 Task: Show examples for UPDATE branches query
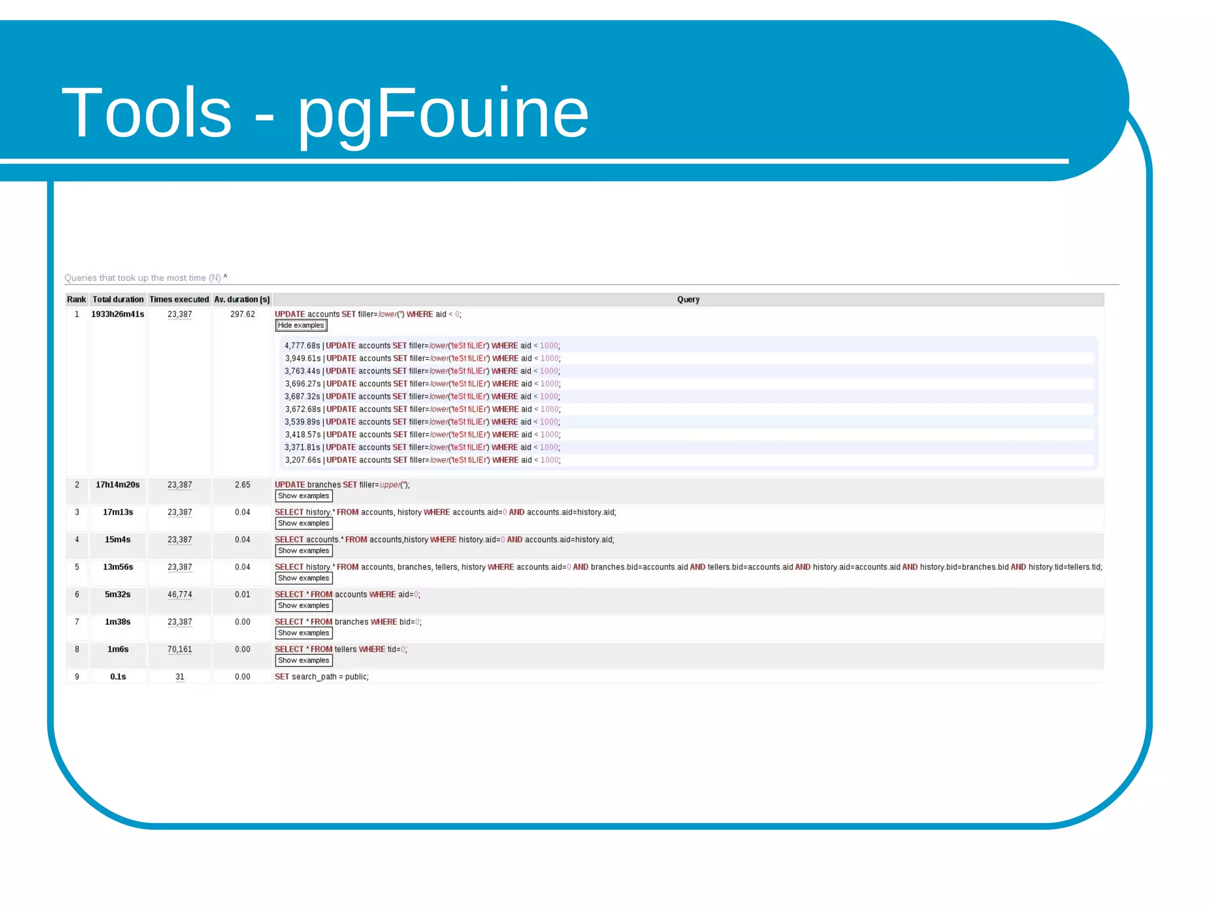(304, 496)
